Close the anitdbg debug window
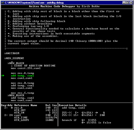Screen dimensions: 134x130 131,3
